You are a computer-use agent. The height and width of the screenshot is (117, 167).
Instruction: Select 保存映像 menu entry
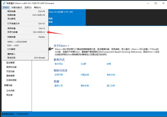click(25, 28)
